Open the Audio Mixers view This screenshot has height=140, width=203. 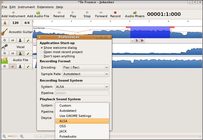[135, 14]
